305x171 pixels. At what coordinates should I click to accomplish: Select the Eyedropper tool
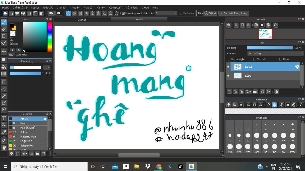click(x=4, y=140)
